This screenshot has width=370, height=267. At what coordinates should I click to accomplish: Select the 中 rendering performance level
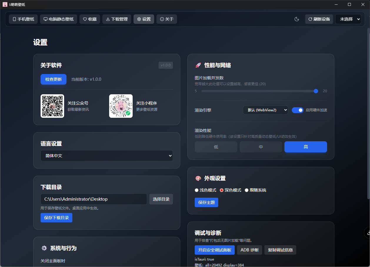point(261,147)
